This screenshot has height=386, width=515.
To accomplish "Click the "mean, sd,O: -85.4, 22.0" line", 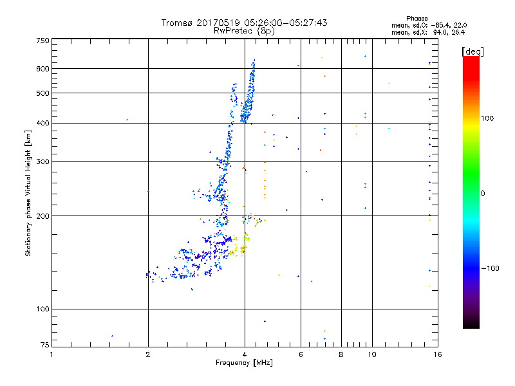I will 429,25.
